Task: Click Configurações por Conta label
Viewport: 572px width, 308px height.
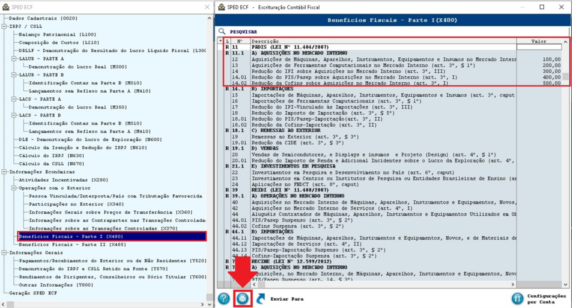Action: click(x=547, y=298)
